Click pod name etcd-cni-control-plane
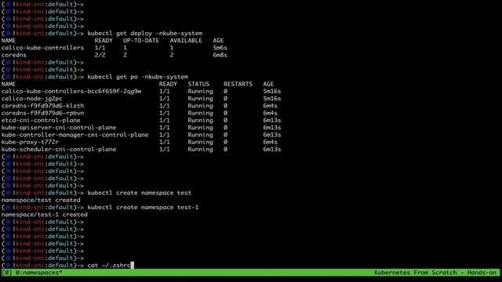Image resolution: width=502 pixels, height=282 pixels. click(x=41, y=120)
